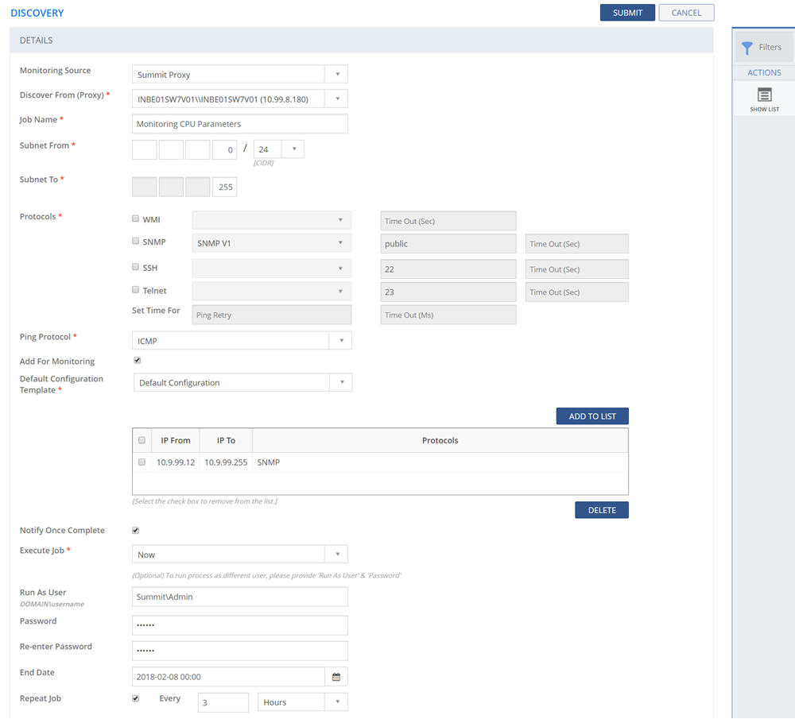
Task: Open the Filters funnel icon
Action: (x=747, y=48)
